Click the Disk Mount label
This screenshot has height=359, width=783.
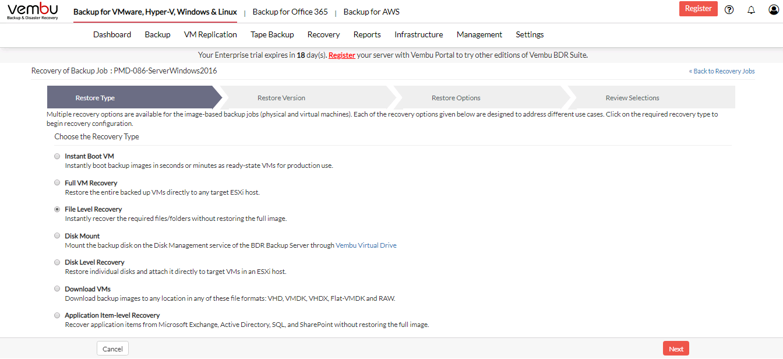82,235
